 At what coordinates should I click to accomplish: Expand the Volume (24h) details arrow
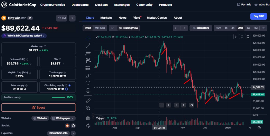coord(31,63)
